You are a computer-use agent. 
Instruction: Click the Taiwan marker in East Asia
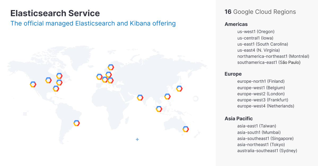tap(167, 96)
